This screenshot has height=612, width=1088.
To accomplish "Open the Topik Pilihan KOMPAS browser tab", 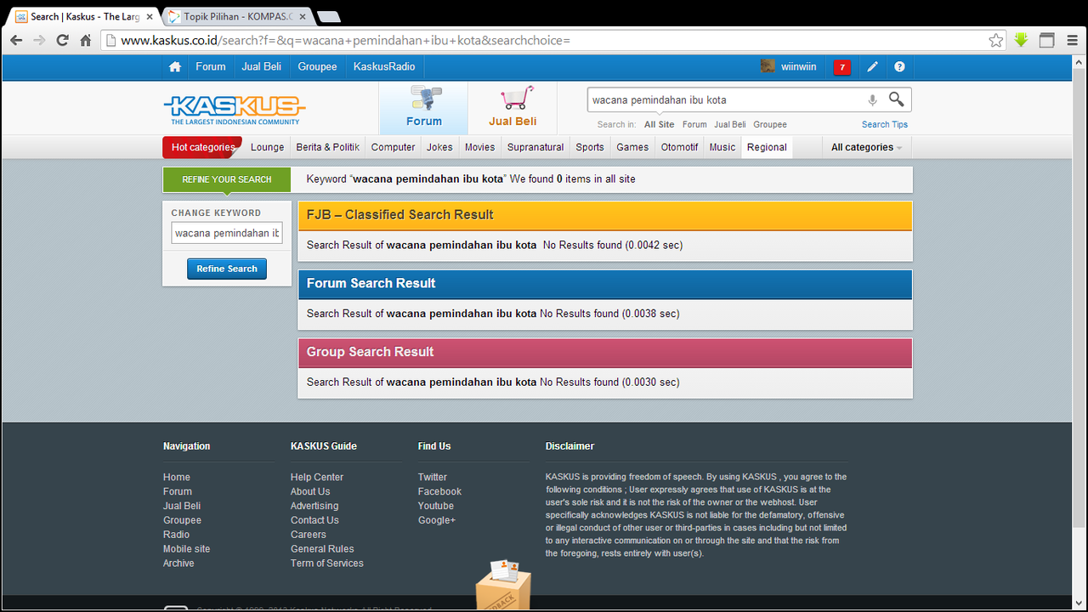I will click(x=236, y=16).
